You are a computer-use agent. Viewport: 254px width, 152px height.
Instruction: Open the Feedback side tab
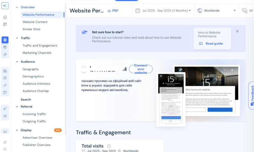[251, 95]
